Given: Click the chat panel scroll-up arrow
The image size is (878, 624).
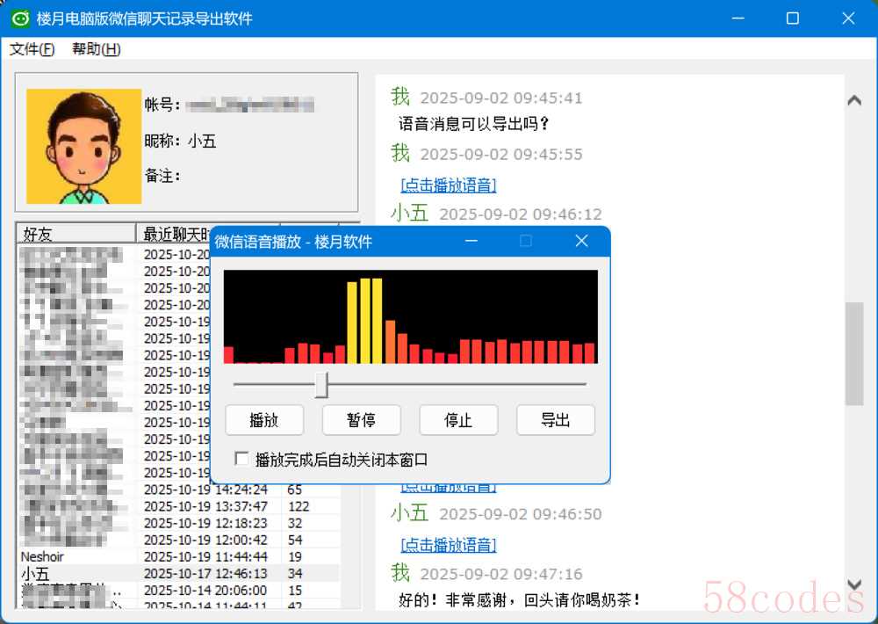Looking at the screenshot, I should click(853, 101).
